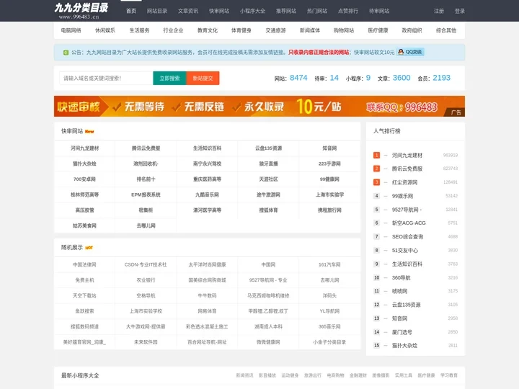Open CSDN-专业IT技术社 link
Image resolution: width=519 pixels, height=389 pixels.
146,264
